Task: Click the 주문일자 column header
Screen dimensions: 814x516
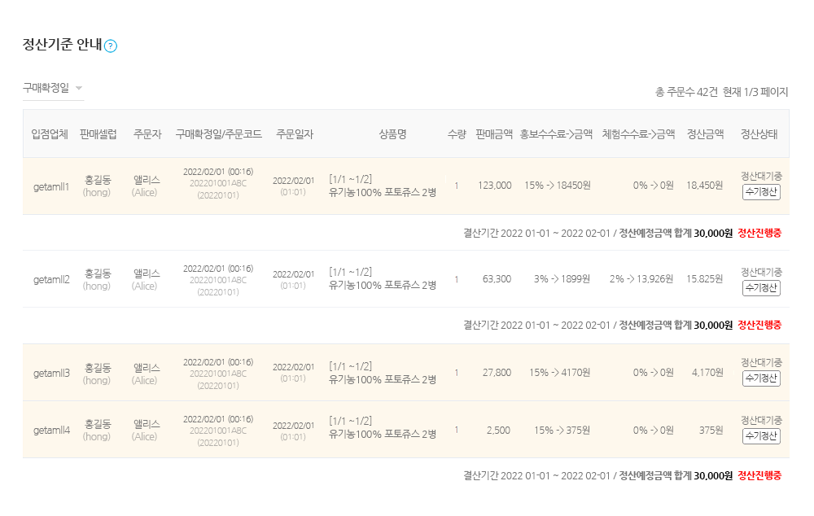Action: tap(294, 134)
